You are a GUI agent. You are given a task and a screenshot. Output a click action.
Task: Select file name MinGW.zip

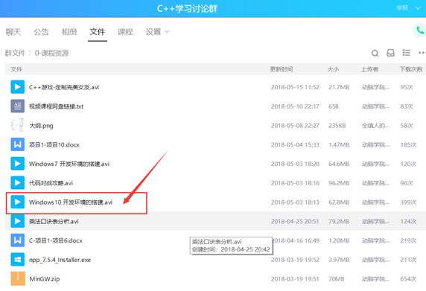click(45, 279)
